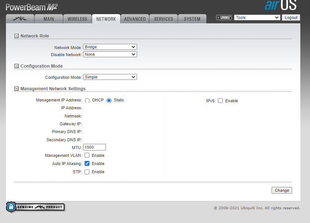Click the UNMS status button
Viewport: 310px width, 223px height.
point(224,17)
